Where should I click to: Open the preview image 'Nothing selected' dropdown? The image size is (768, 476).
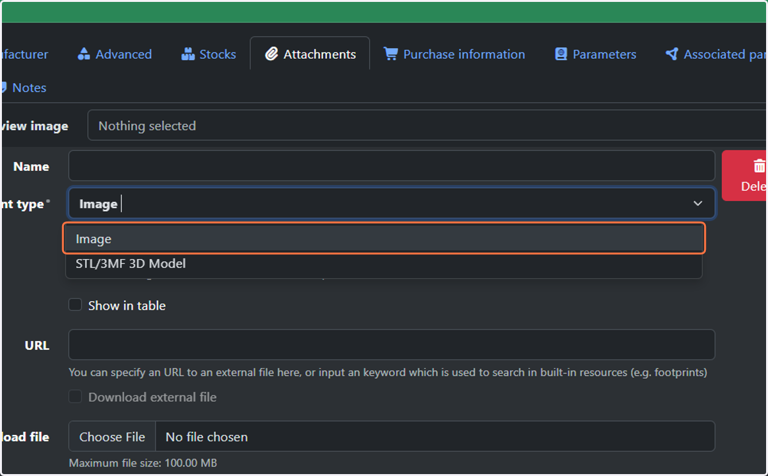(x=427, y=126)
